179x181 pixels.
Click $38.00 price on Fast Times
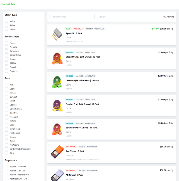point(163,147)
